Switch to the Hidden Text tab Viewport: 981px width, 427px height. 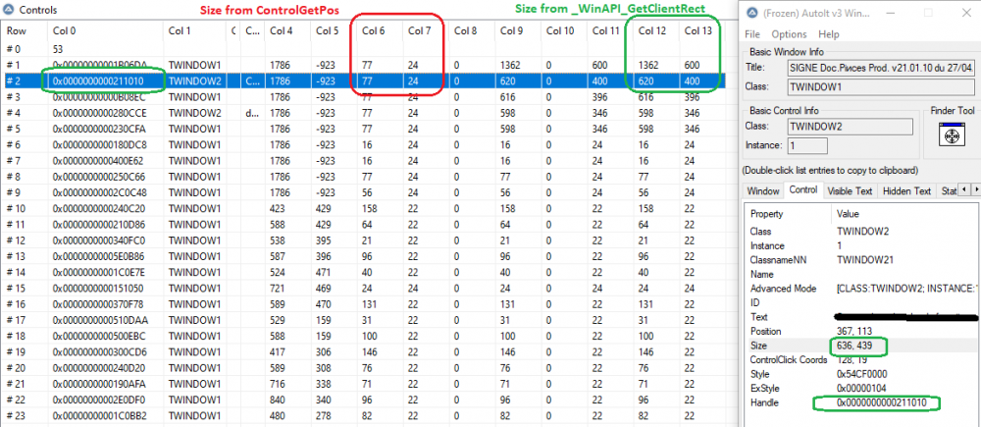(x=906, y=191)
